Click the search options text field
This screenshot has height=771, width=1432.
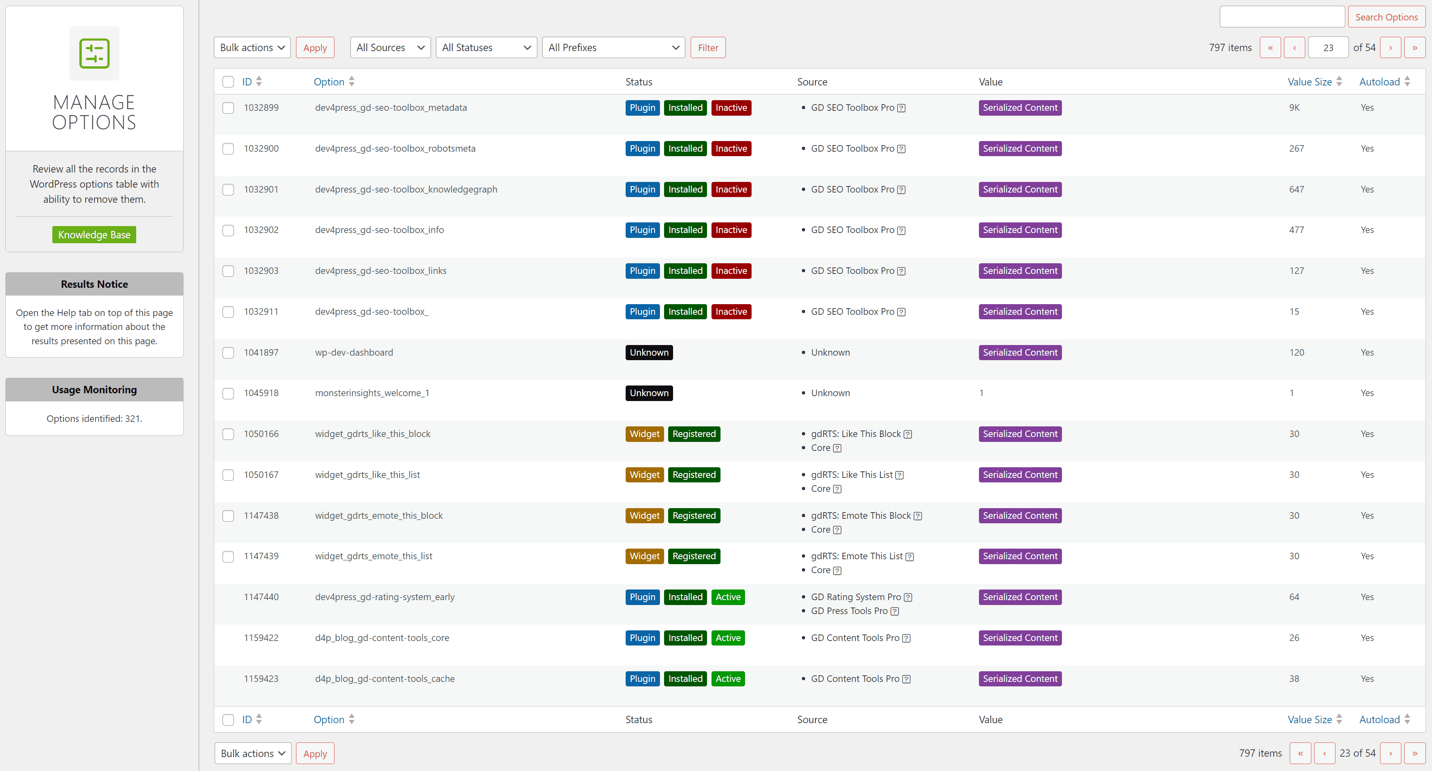1282,17
